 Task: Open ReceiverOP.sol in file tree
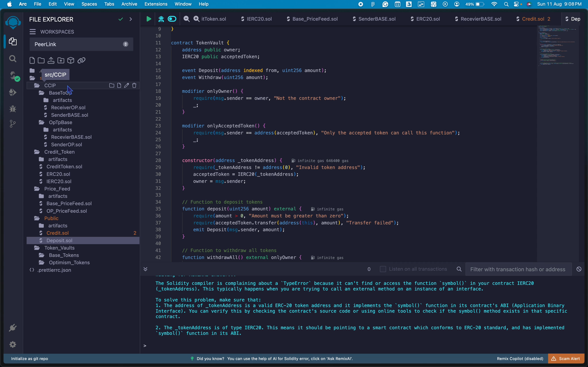68,108
